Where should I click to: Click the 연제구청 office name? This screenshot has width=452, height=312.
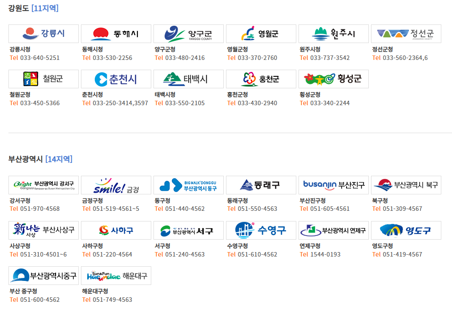[x=310, y=246]
